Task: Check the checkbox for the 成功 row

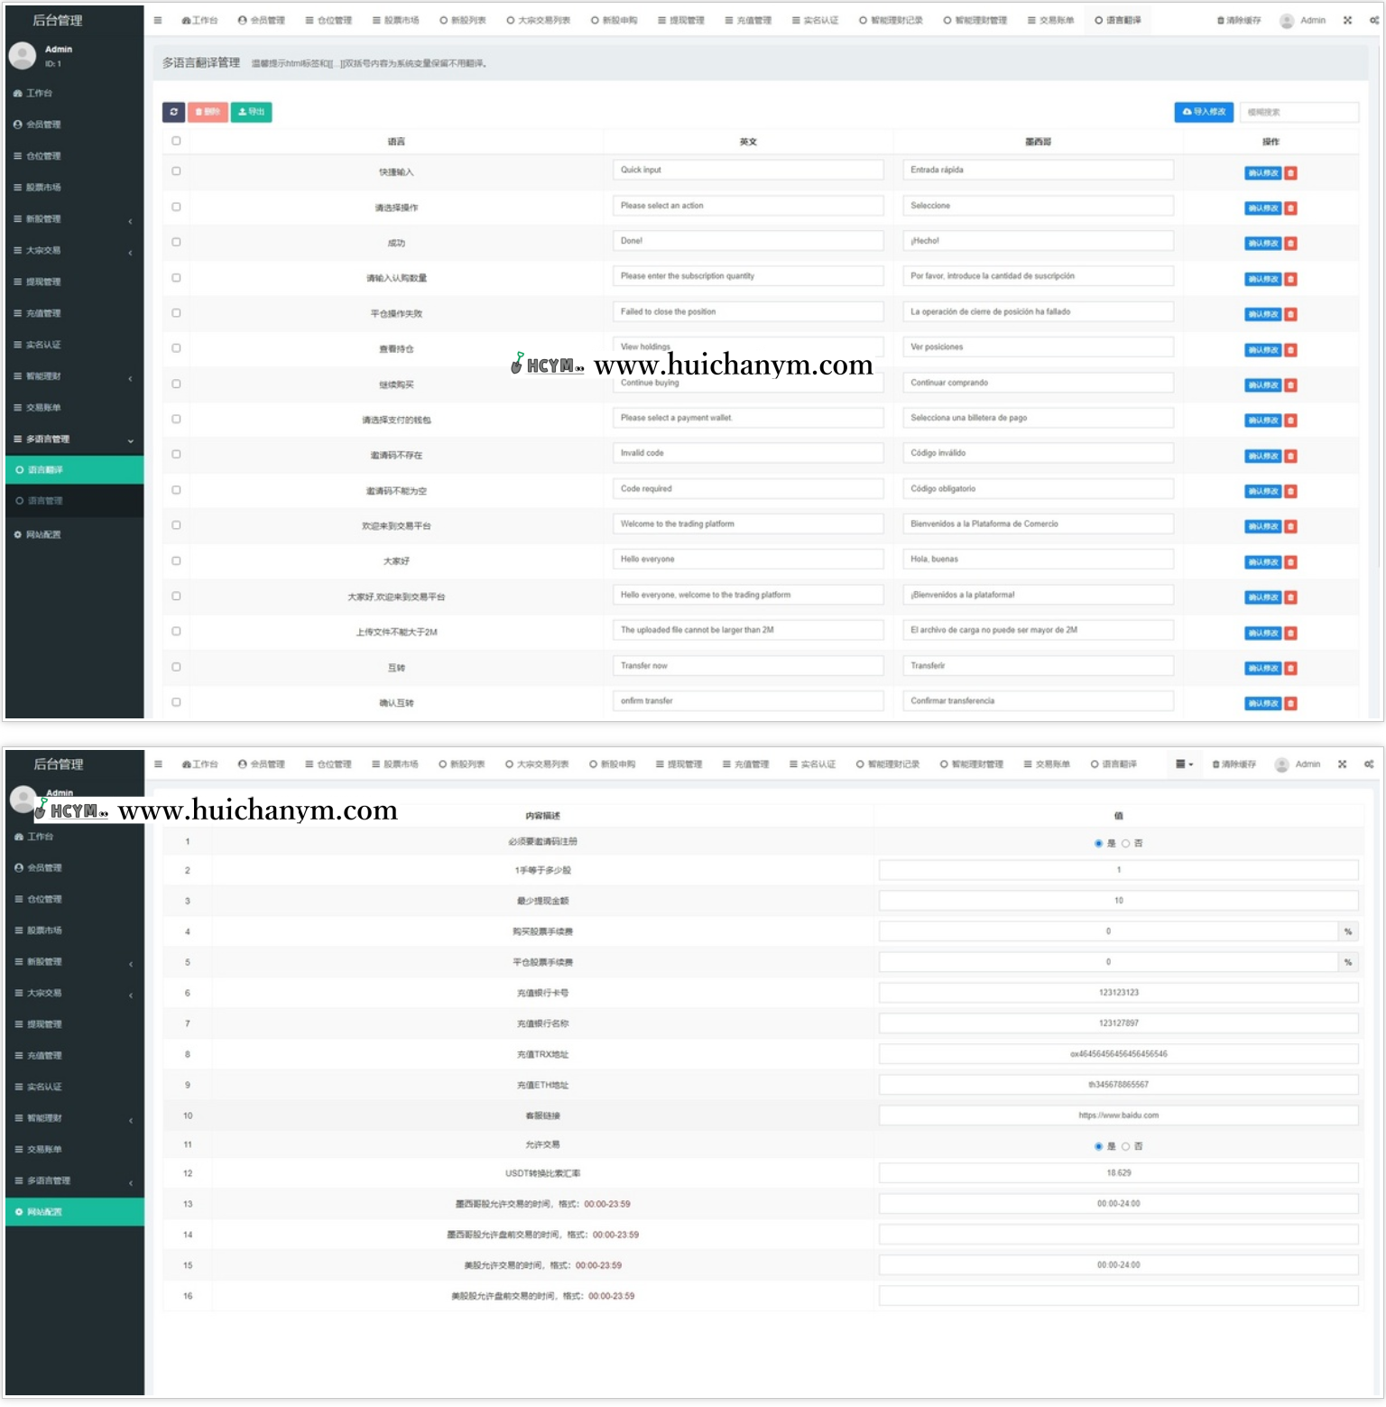Action: pyautogui.click(x=176, y=242)
